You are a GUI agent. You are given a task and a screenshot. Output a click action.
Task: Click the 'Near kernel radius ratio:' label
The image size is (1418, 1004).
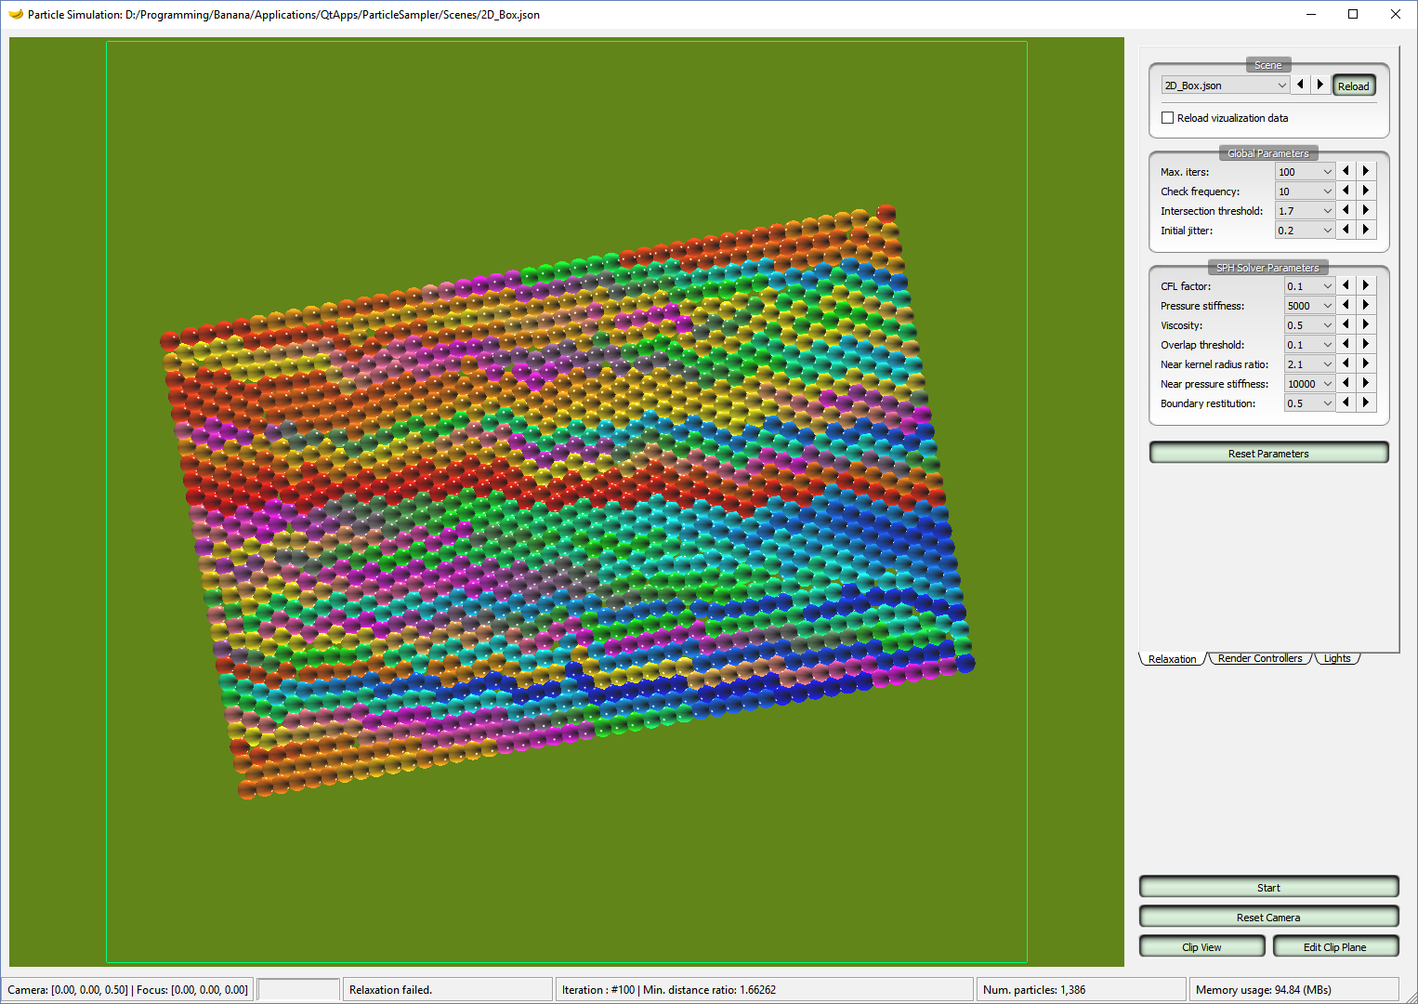click(1214, 364)
